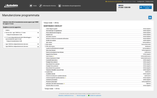Expand Olio motore Scarico/rifornimento row
Viewport: 157px width, 98px height.
(x=45, y=44)
